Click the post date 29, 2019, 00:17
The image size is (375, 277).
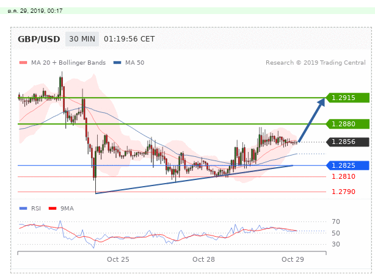35,11
